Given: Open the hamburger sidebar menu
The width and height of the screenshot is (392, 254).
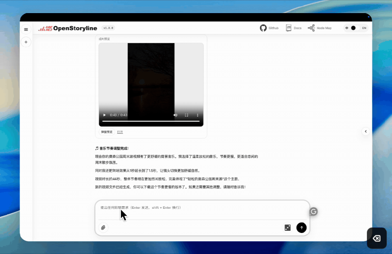Looking at the screenshot, I should [x=26, y=29].
